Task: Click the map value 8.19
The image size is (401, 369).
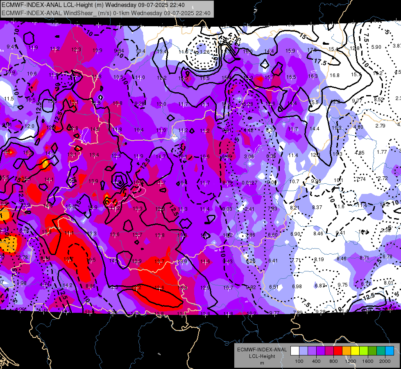Action: tap(319, 260)
